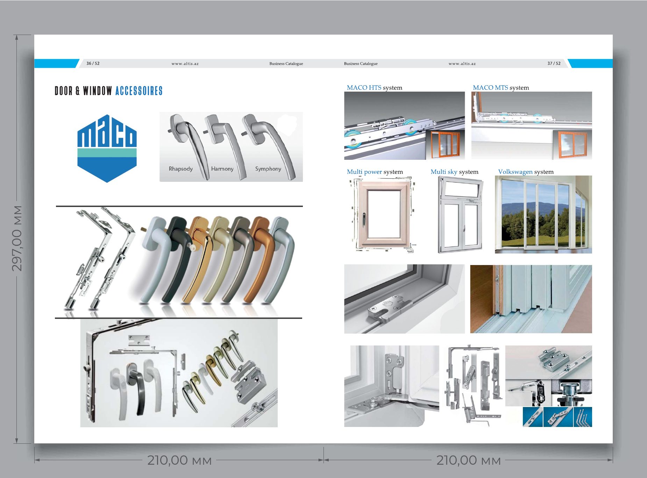Click the two angled metal locking rods image

tap(100, 259)
